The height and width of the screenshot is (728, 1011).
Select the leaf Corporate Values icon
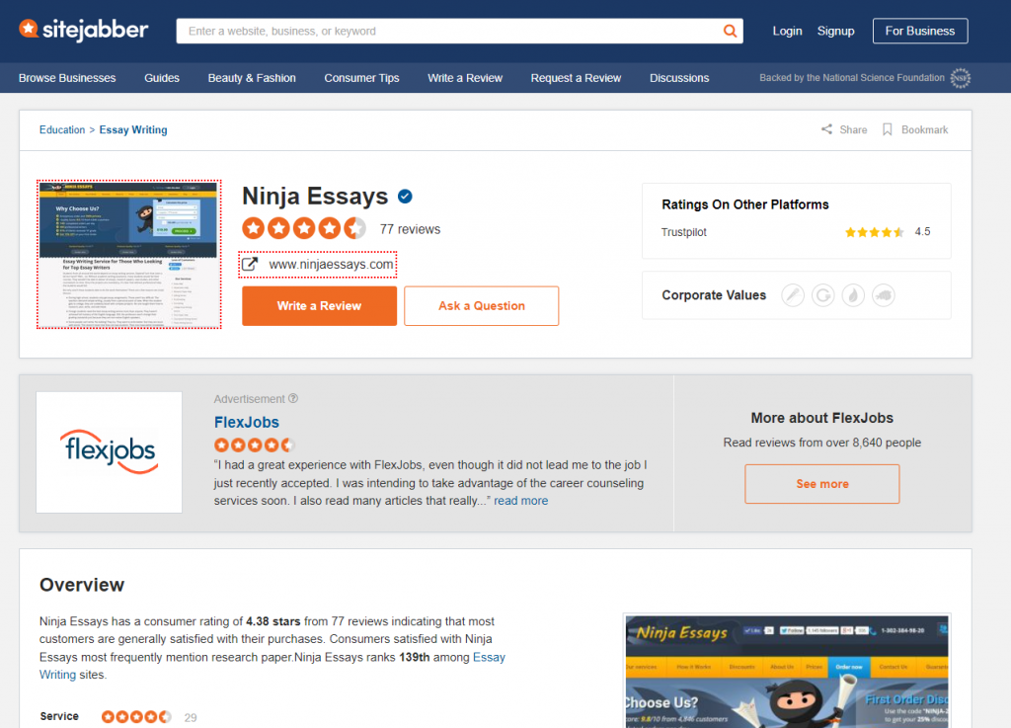tap(853, 295)
